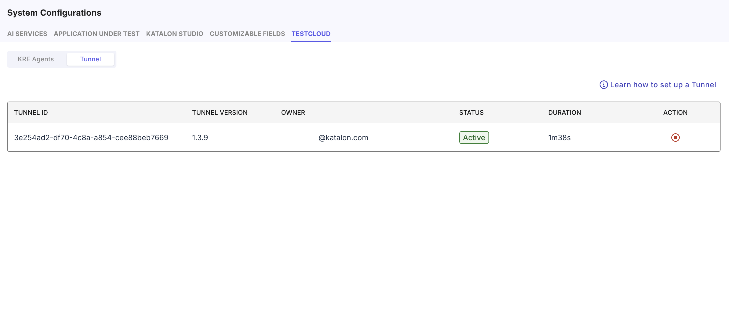Select the Tunnel toggle option
The height and width of the screenshot is (315, 729).
click(x=90, y=59)
